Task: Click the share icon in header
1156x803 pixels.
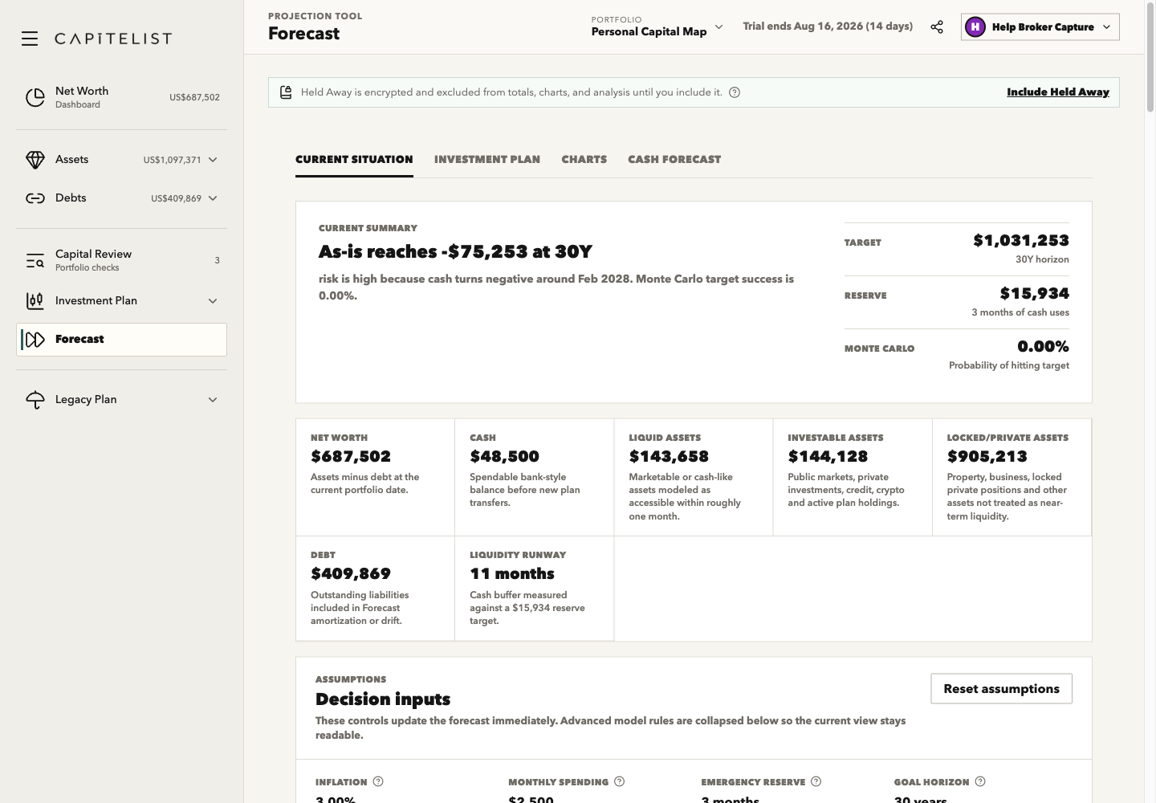Action: tap(937, 27)
